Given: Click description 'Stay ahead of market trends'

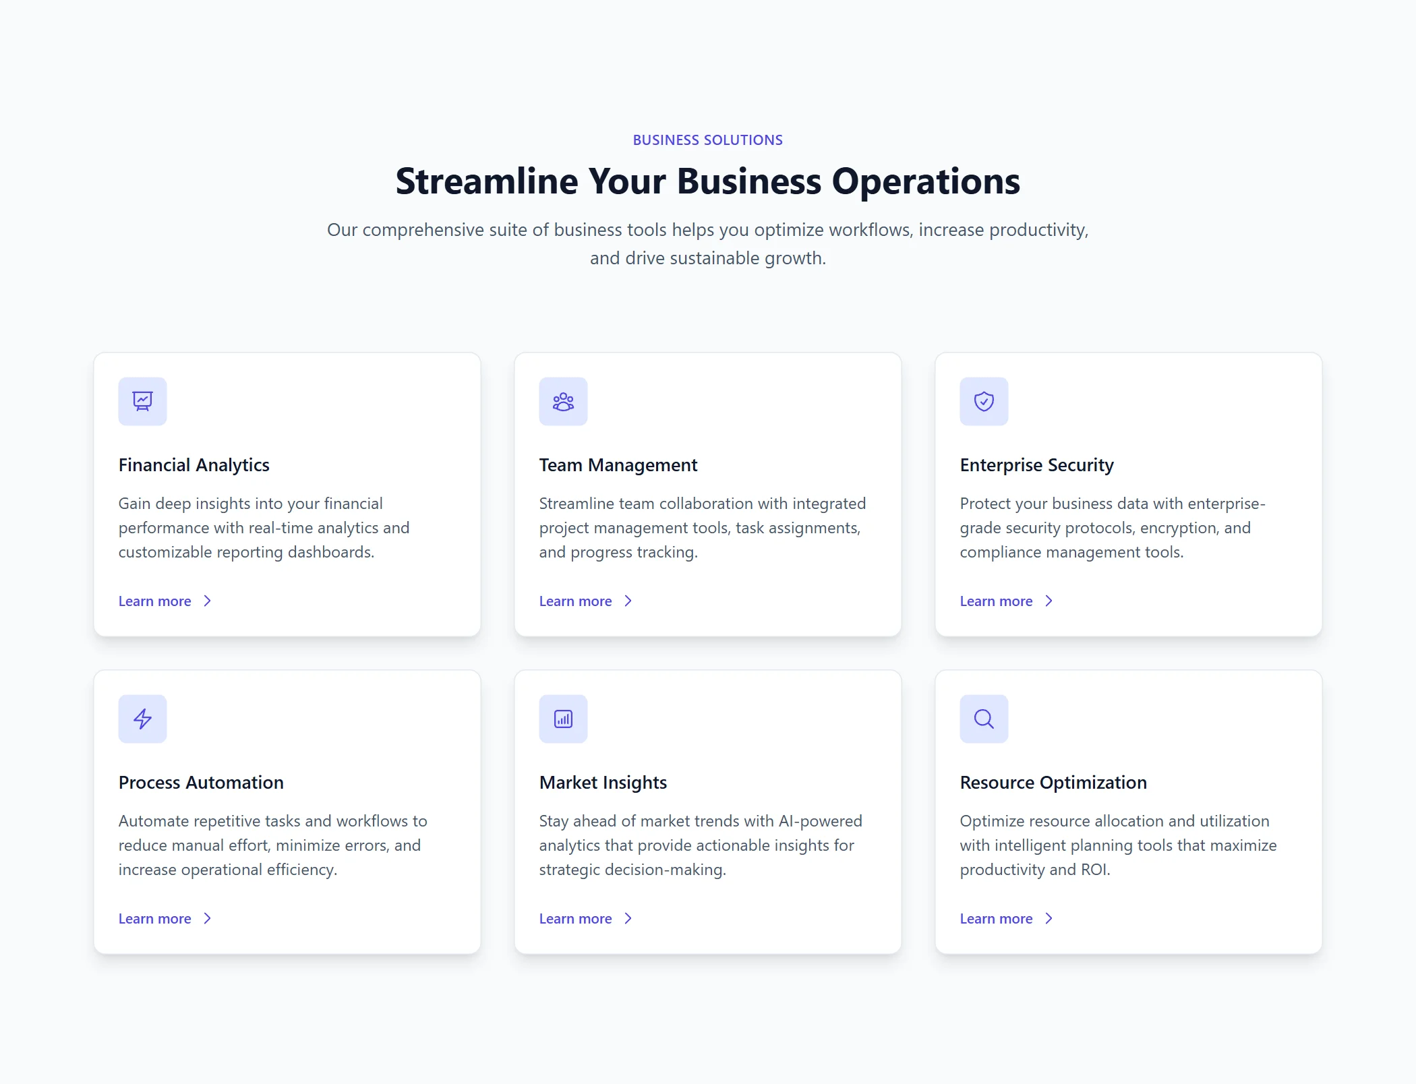Looking at the screenshot, I should pos(701,845).
